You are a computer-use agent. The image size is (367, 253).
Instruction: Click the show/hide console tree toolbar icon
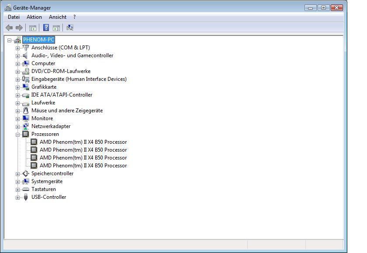33,28
